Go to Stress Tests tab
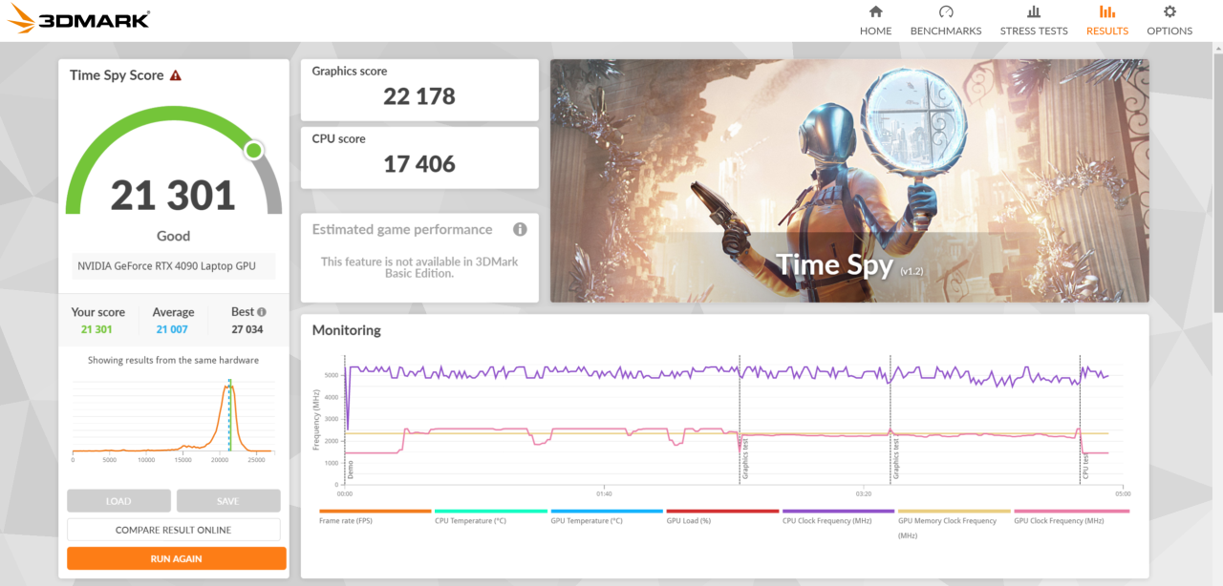This screenshot has height=586, width=1223. point(1034,20)
